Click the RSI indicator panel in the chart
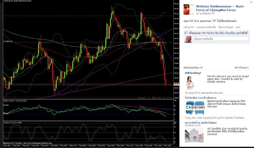Viewport: 254px width, 148px height. tap(88, 110)
